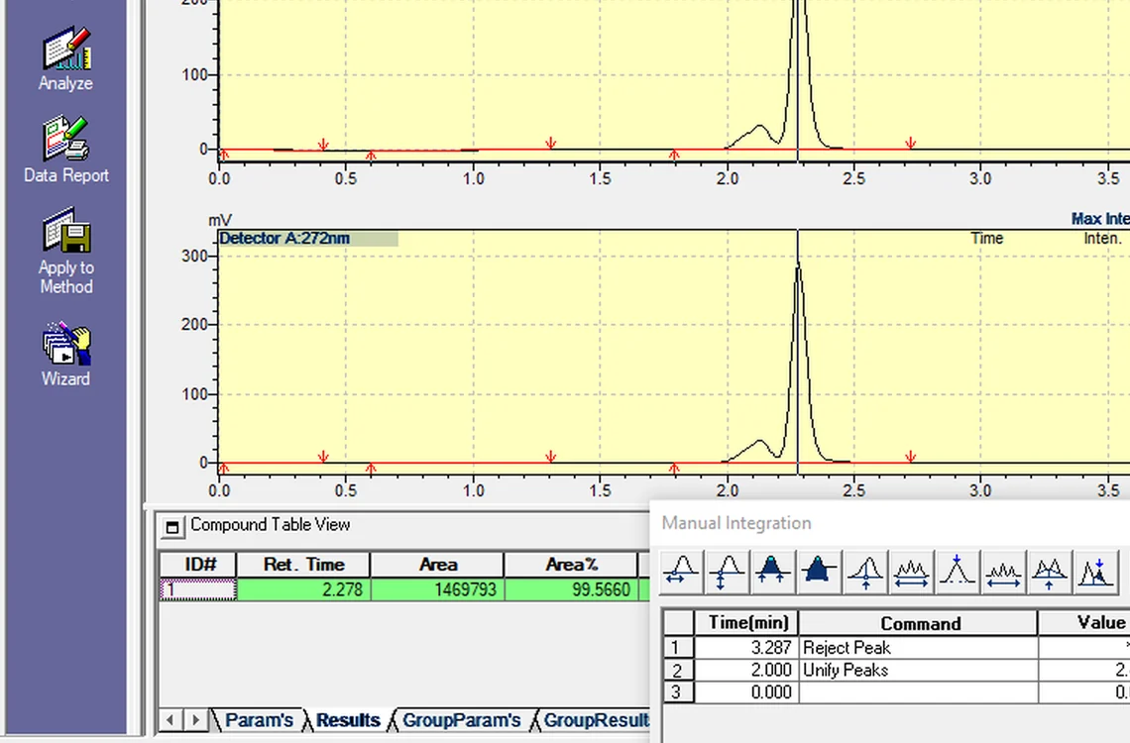
Task: Select the 2.000 time cell
Action: click(746, 670)
